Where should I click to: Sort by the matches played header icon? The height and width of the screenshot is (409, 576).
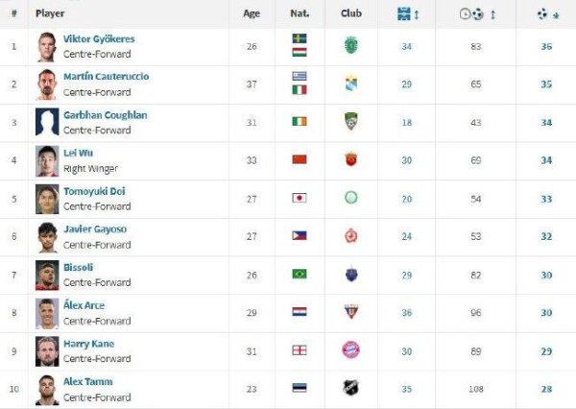click(x=406, y=13)
